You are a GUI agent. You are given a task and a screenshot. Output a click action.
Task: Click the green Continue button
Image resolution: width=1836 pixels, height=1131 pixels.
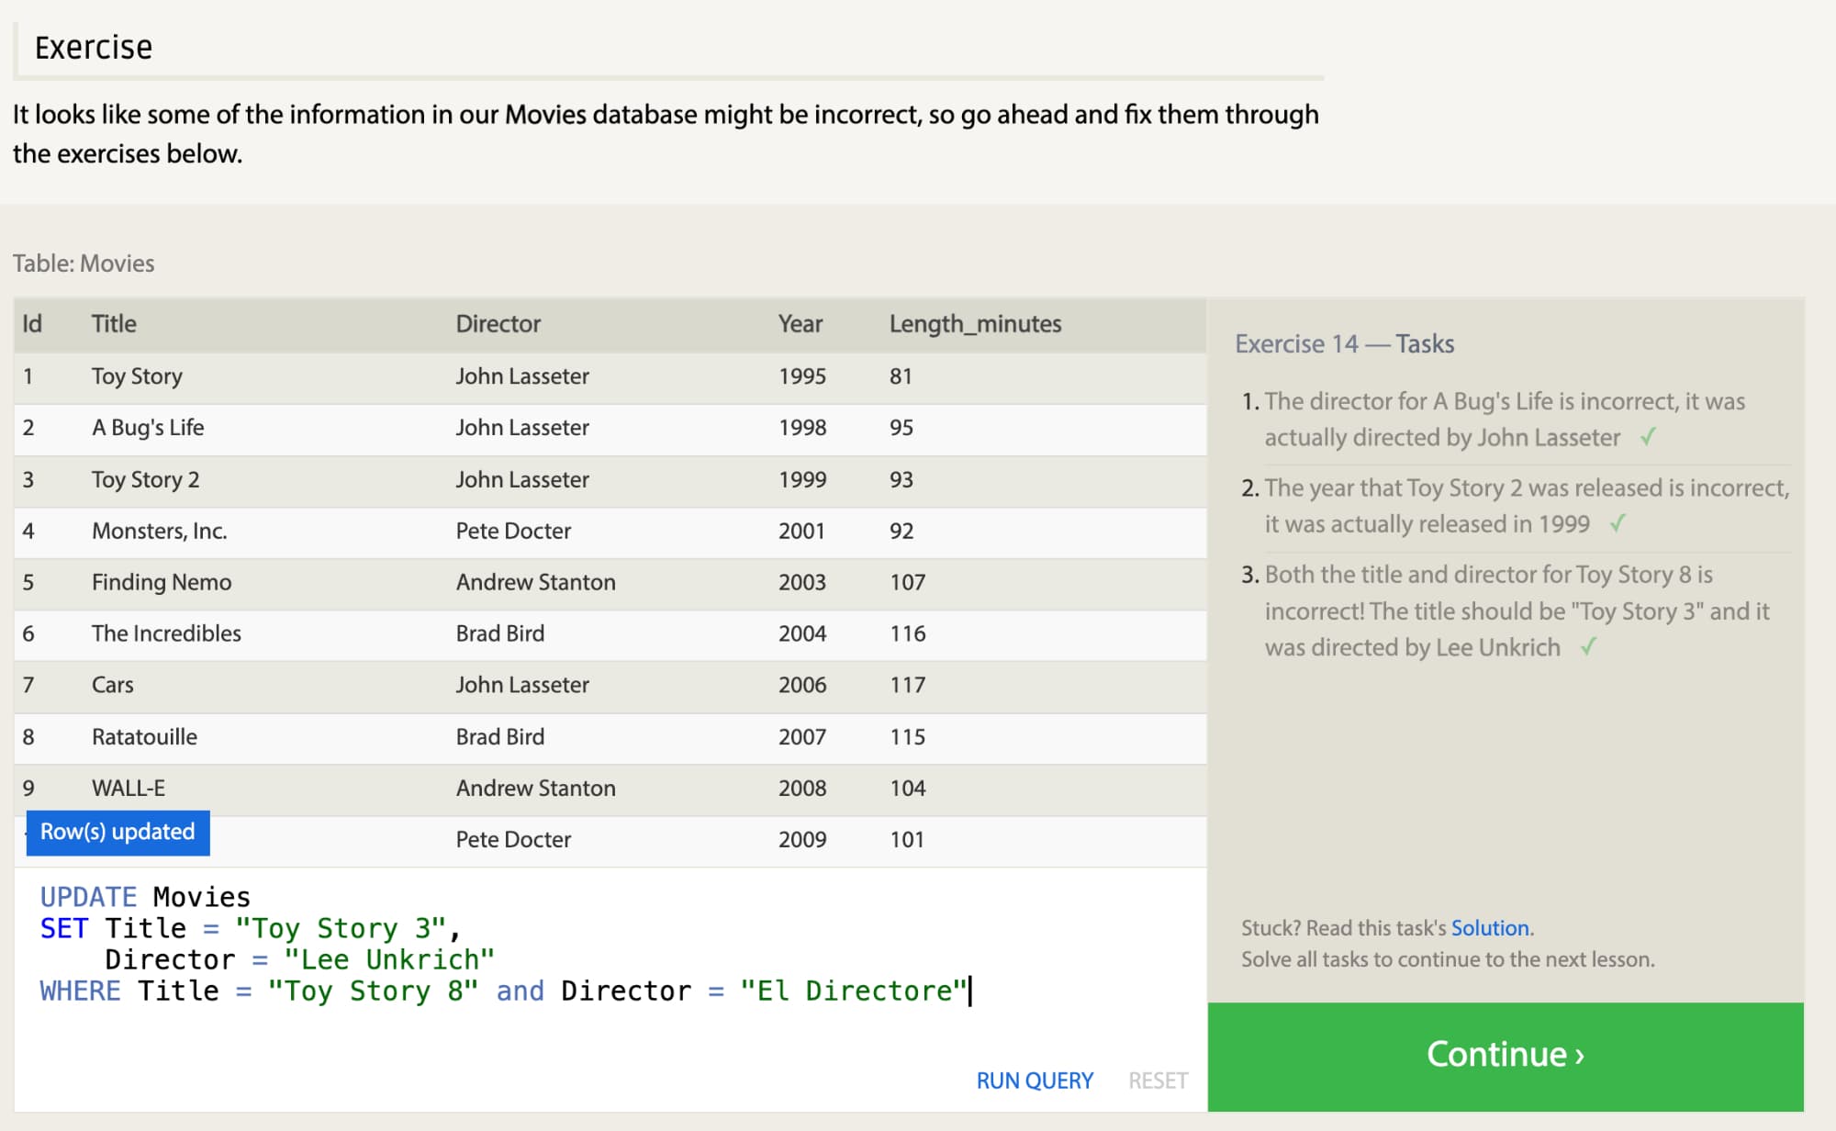[x=1505, y=1055]
